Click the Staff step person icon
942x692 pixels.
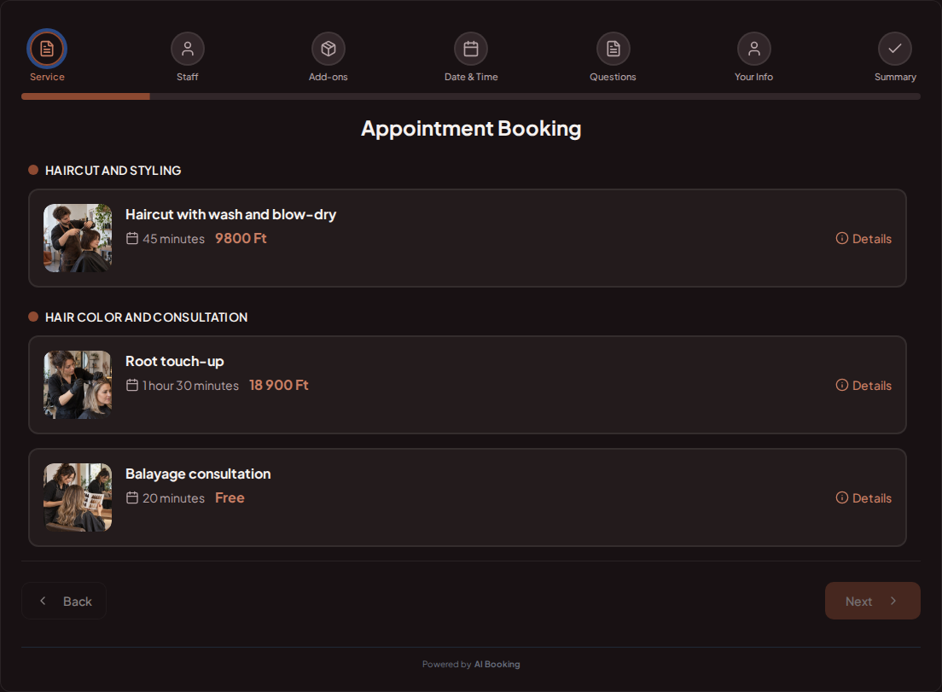pos(188,49)
